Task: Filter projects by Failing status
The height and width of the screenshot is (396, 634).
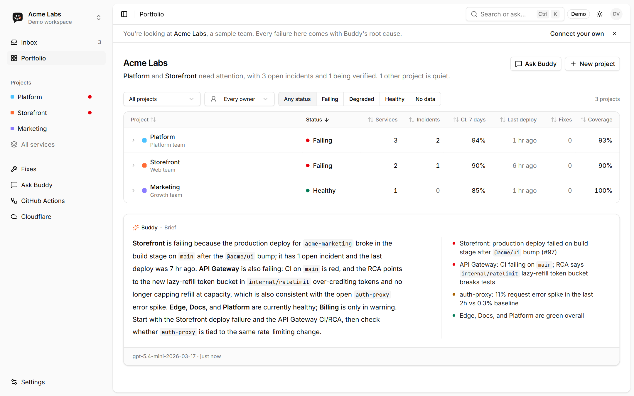Action: 330,99
